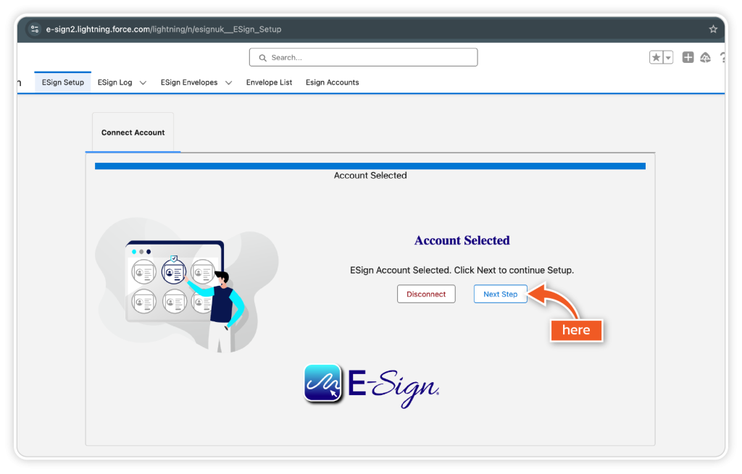Click the magnifier icon in search box

point(262,58)
